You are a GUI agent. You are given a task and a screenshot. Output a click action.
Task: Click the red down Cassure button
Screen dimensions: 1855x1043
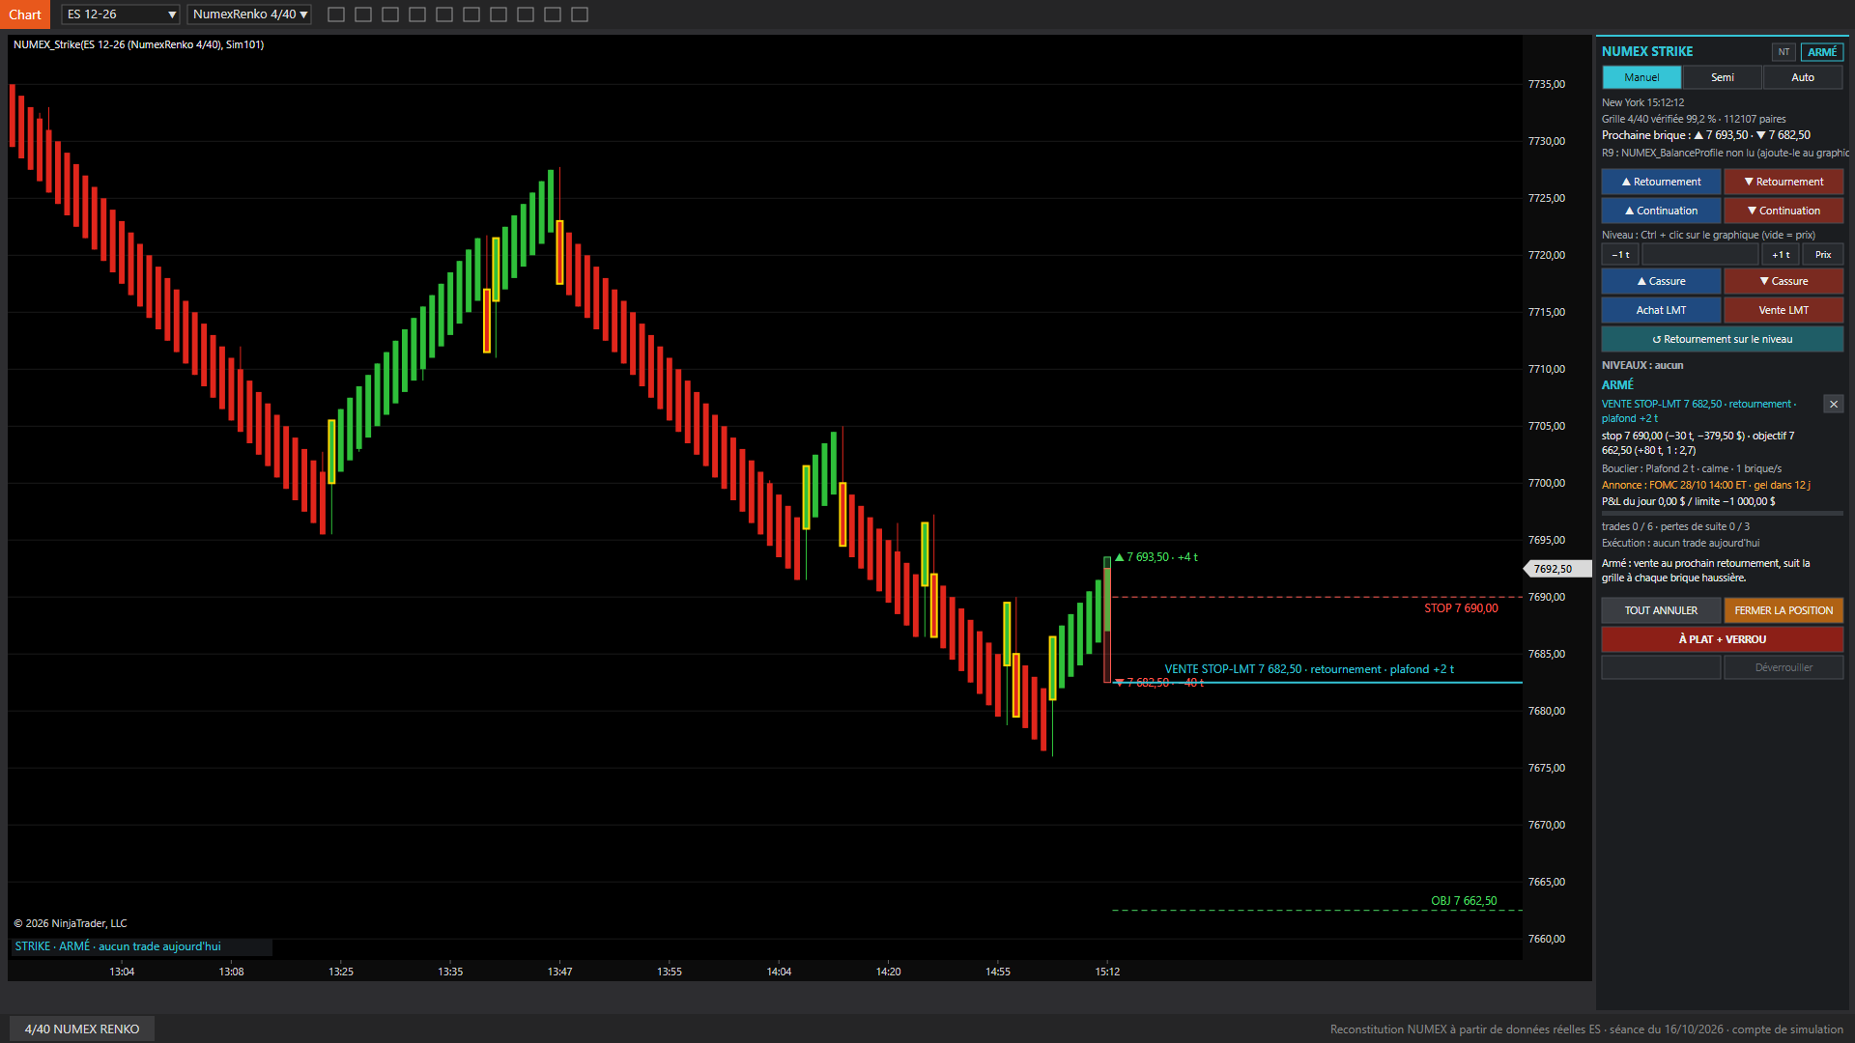(1784, 281)
